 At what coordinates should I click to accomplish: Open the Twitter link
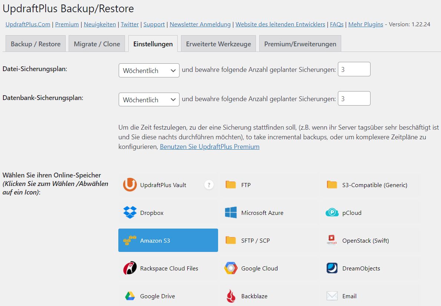point(130,24)
